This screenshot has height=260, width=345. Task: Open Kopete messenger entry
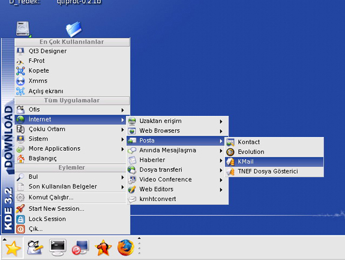(72, 71)
